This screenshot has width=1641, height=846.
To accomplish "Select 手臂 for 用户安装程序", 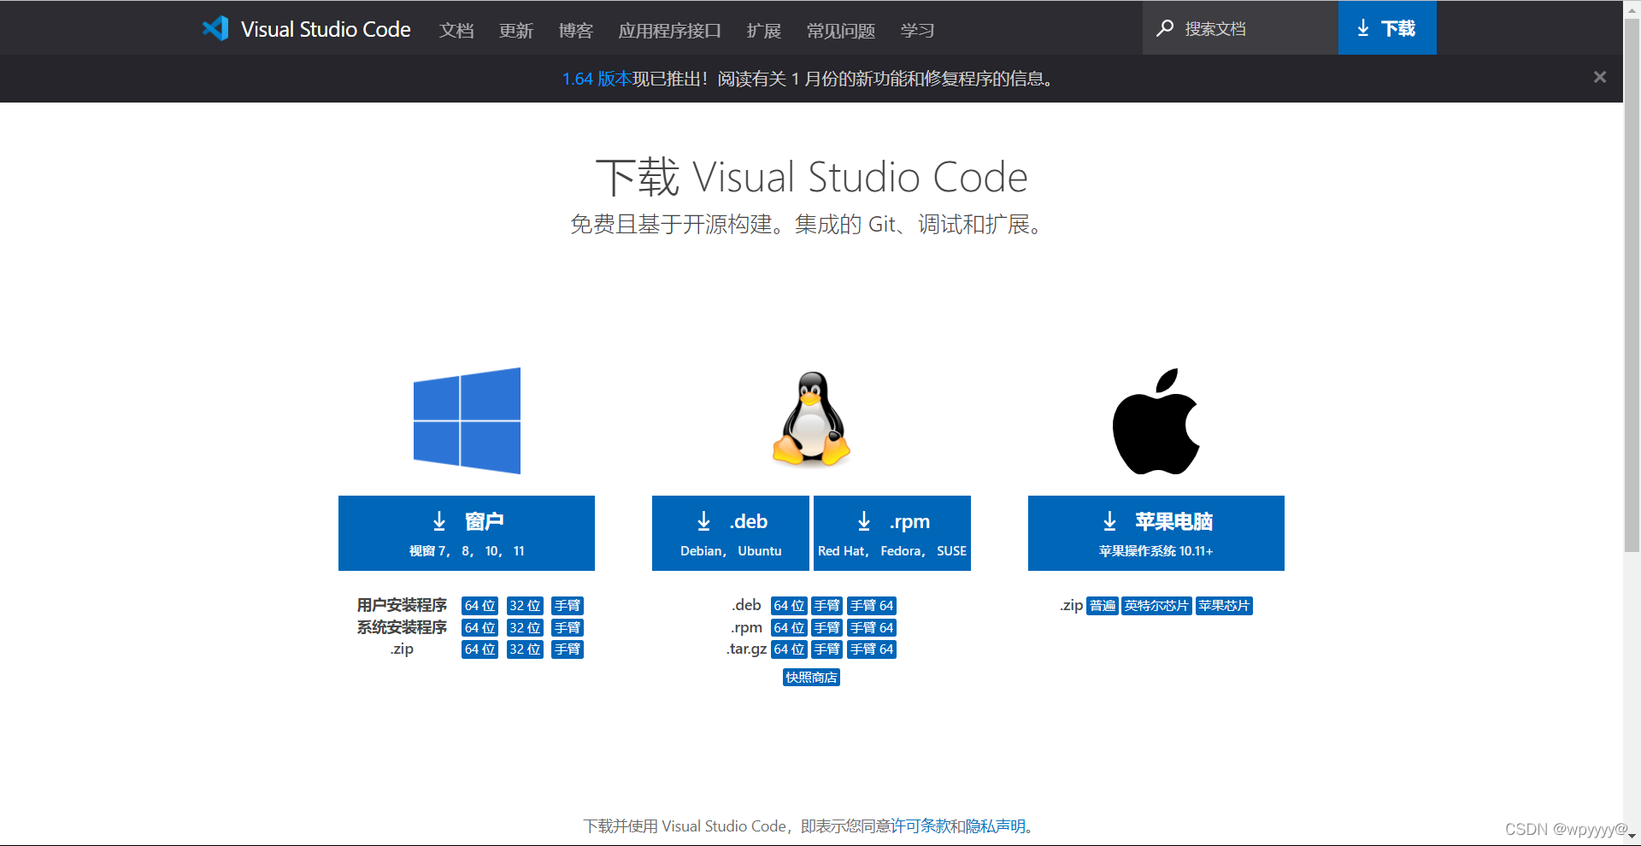I will point(568,606).
